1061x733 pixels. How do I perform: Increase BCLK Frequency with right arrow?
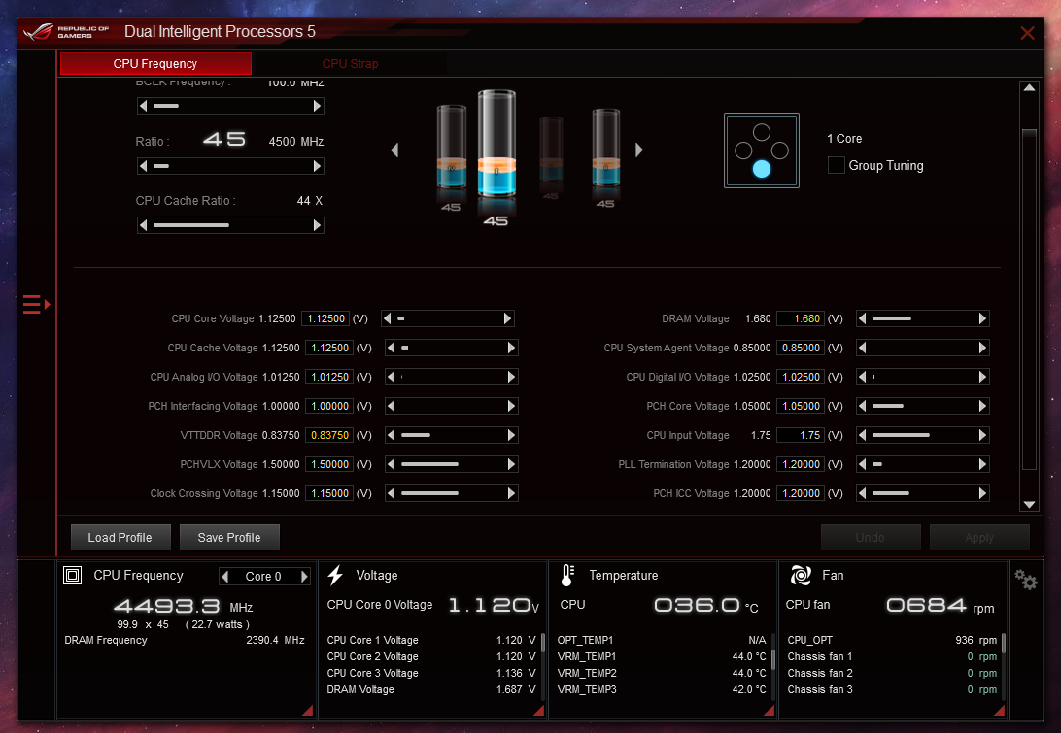coord(317,106)
